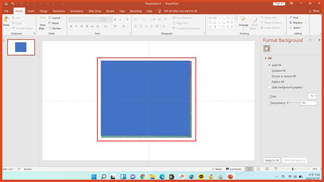Open Format Background pane options arrow
324x182 pixels.
tap(310, 40)
